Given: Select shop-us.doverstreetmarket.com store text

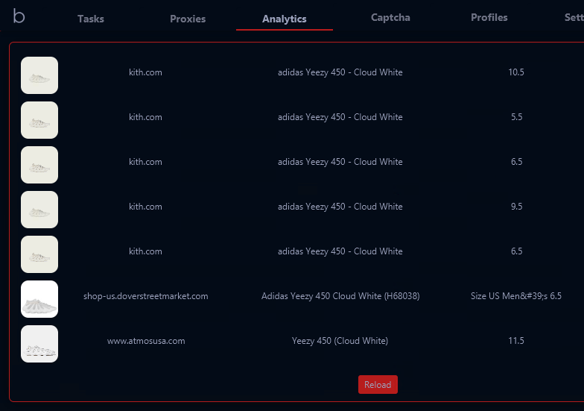Looking at the screenshot, I should pyautogui.click(x=146, y=296).
